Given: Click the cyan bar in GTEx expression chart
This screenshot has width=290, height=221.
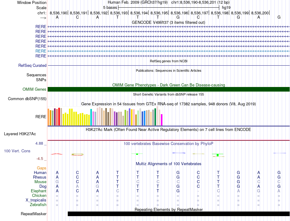Looking at the screenshot, I should click(x=91, y=117).
